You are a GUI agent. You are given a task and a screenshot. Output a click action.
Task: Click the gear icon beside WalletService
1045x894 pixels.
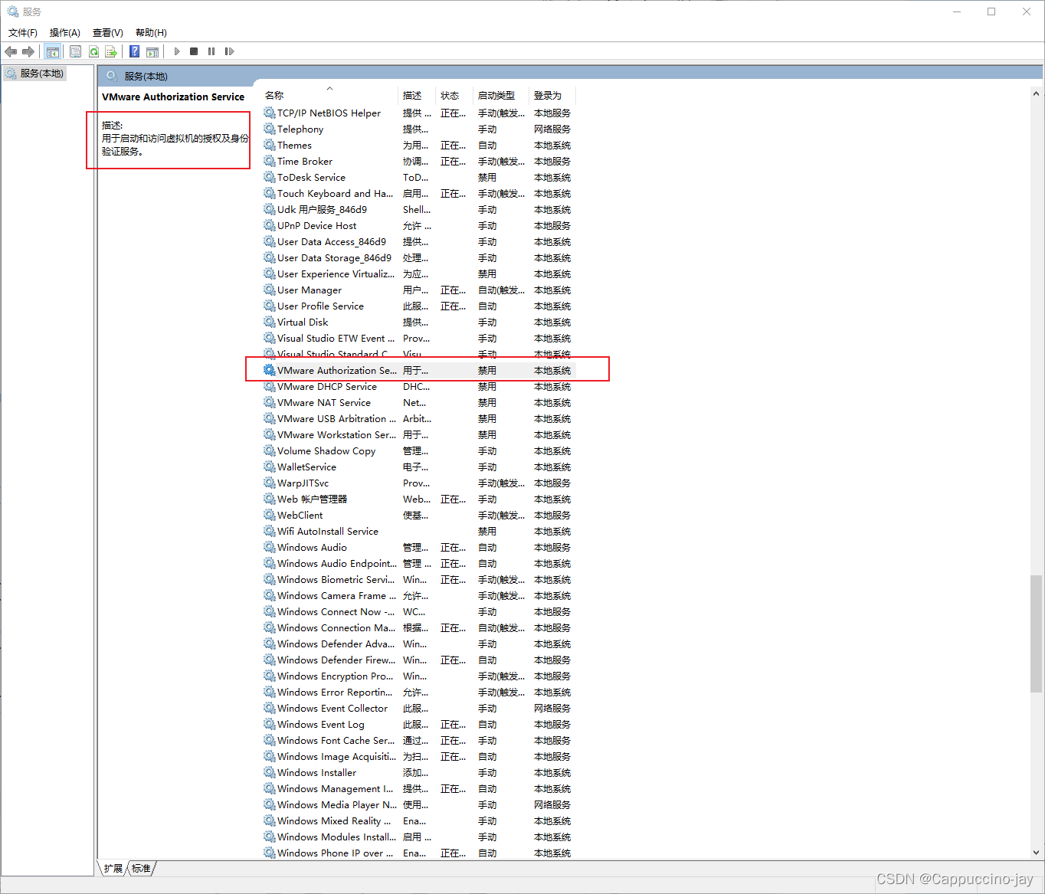[270, 467]
